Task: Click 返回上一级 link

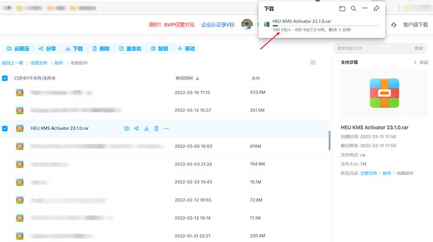Action: click(x=12, y=63)
